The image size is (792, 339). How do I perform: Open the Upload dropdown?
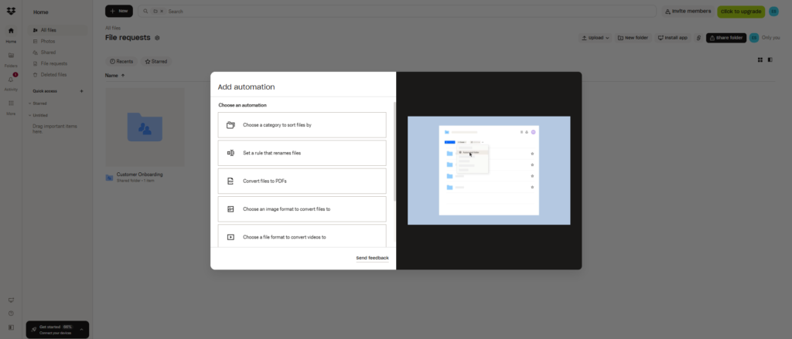coord(595,37)
